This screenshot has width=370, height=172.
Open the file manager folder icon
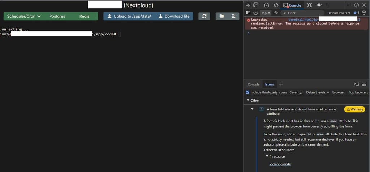click(221, 16)
